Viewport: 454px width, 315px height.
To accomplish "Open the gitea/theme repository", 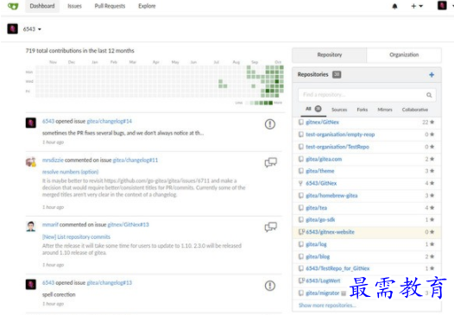I will (x=320, y=171).
